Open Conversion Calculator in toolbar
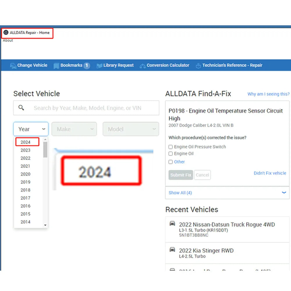Viewport: 291px width, 291px height. click(x=164, y=65)
